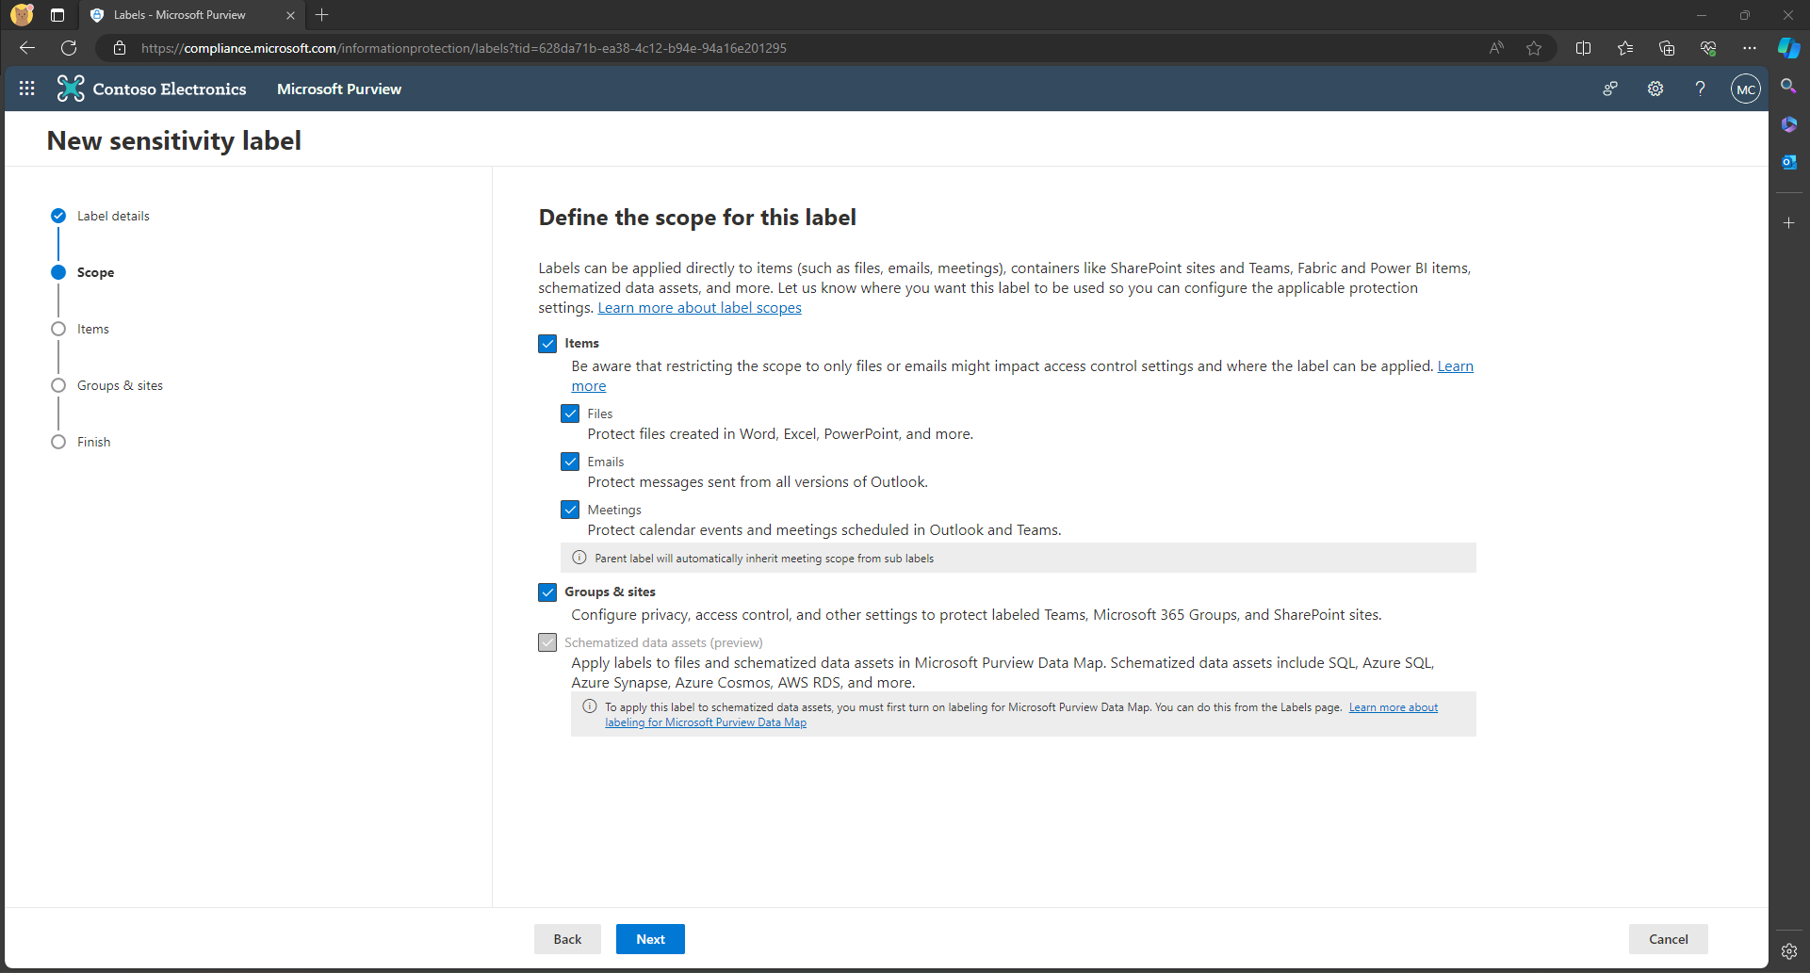This screenshot has width=1810, height=973.
Task: Open browser Settings and more menu
Action: 1749,48
